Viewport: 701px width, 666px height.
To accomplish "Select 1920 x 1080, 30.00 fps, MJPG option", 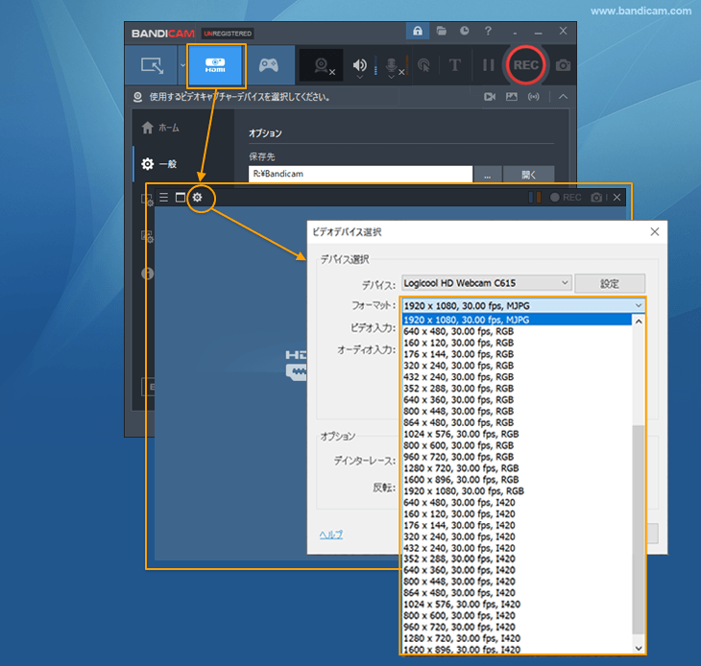I will point(517,320).
